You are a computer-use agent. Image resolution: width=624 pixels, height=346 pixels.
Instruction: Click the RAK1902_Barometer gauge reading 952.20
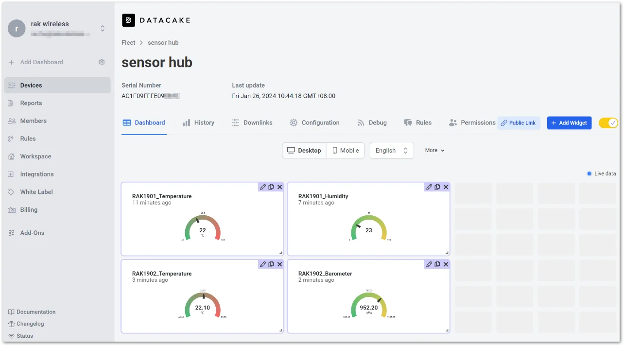click(369, 305)
